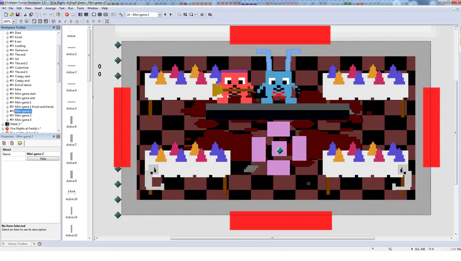Select the Active 10 object in list

[71, 195]
